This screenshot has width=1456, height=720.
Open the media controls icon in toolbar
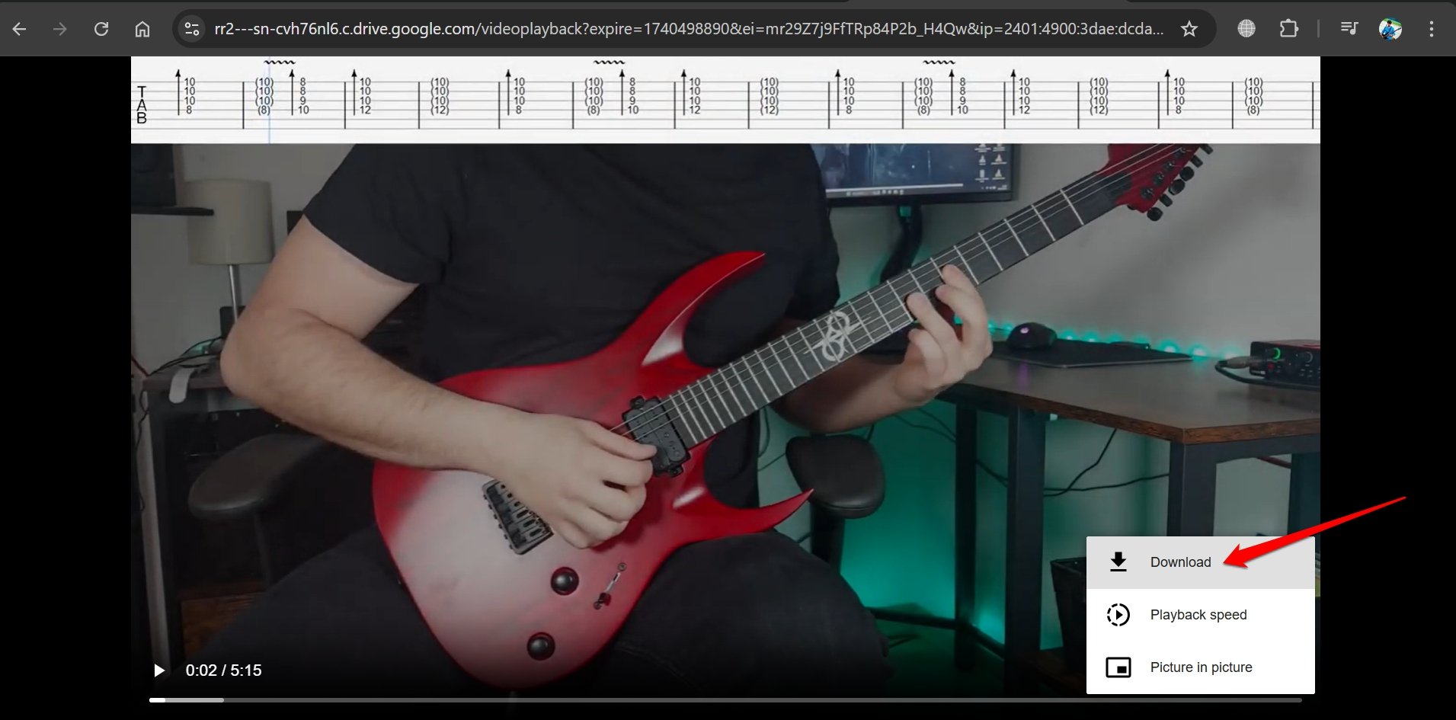point(1349,29)
